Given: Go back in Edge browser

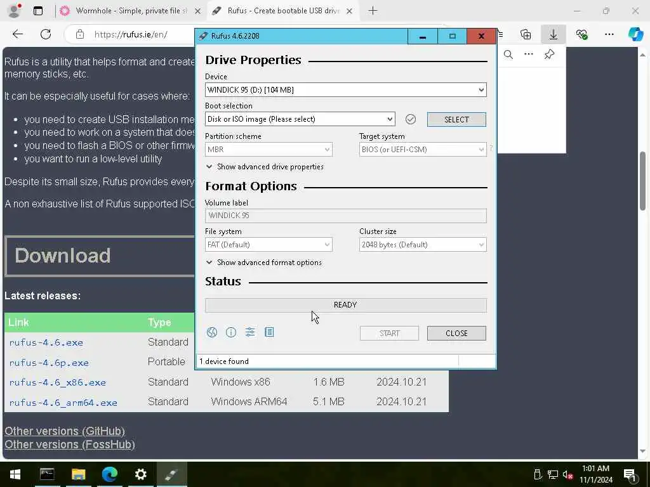Looking at the screenshot, I should coord(17,34).
